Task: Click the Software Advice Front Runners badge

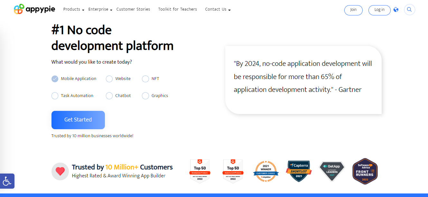Action: tap(365, 171)
